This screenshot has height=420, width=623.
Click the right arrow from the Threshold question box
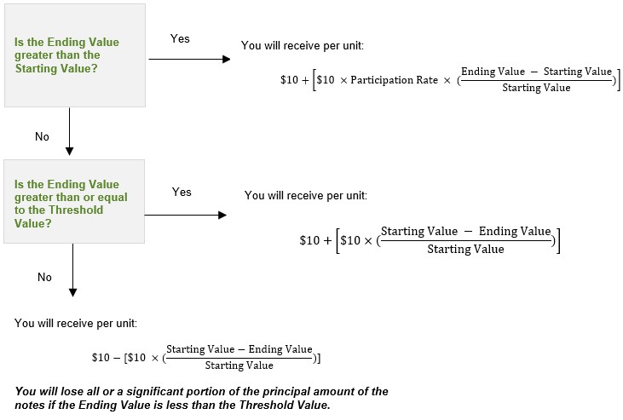pos(187,215)
